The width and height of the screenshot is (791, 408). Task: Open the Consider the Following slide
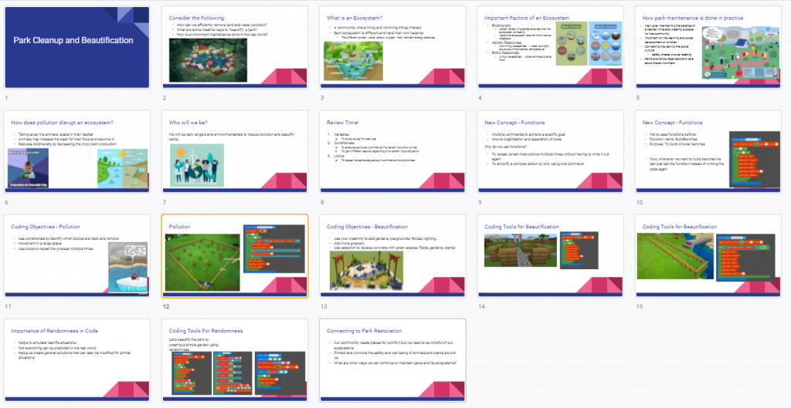coord(235,47)
